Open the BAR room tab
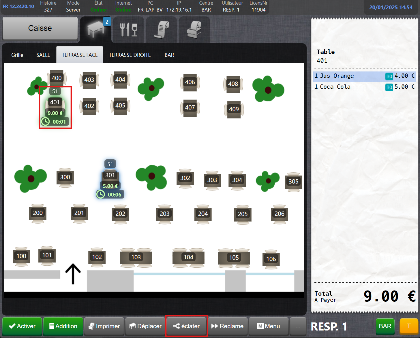 pyautogui.click(x=169, y=55)
